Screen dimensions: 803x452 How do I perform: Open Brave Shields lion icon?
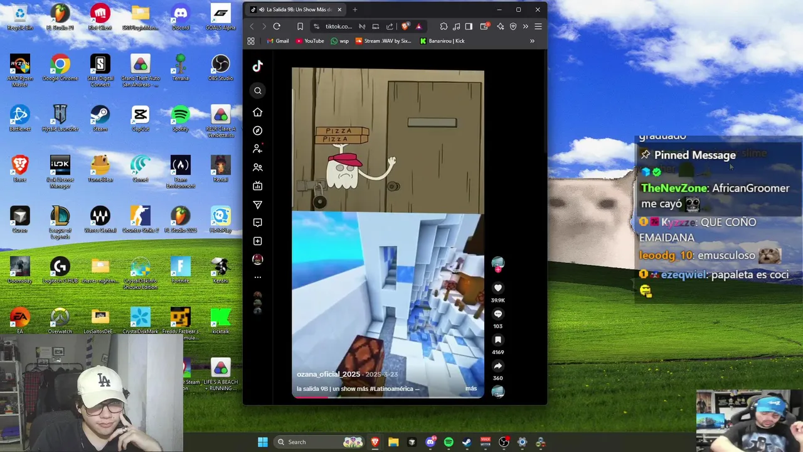pyautogui.click(x=405, y=26)
